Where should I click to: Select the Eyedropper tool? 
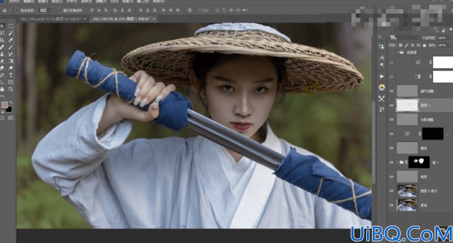coord(11,40)
